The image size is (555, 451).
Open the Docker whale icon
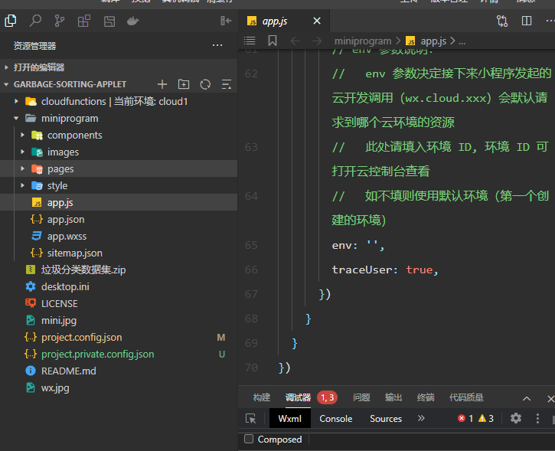133,21
